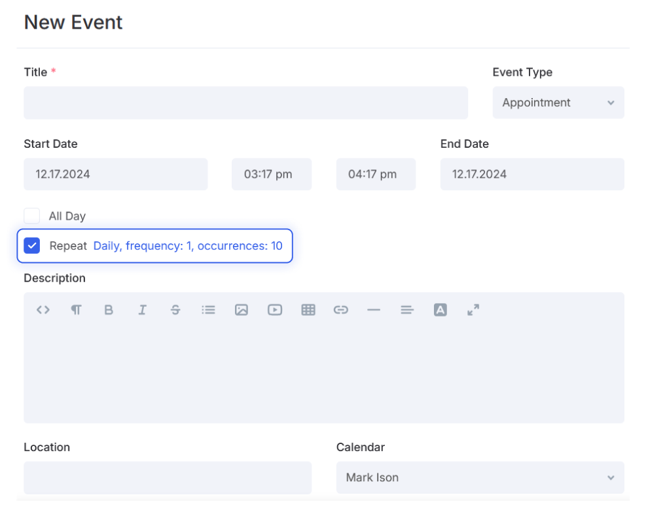Screen dimensions: 646x512
Task: Select the paragraph format icon
Action: (76, 310)
